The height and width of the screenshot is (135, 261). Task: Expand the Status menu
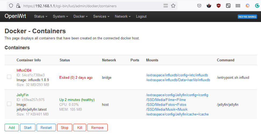click(41, 16)
